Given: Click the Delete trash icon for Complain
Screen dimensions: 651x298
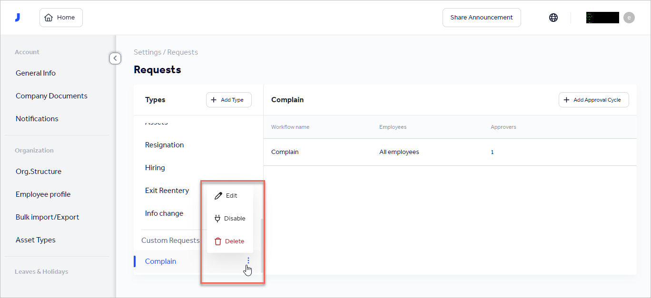Looking at the screenshot, I should pos(218,241).
